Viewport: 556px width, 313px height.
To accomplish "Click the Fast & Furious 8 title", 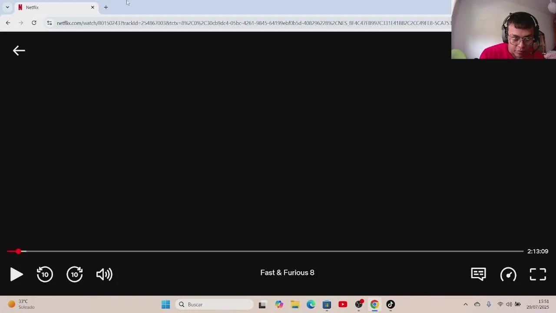I will coord(287,273).
